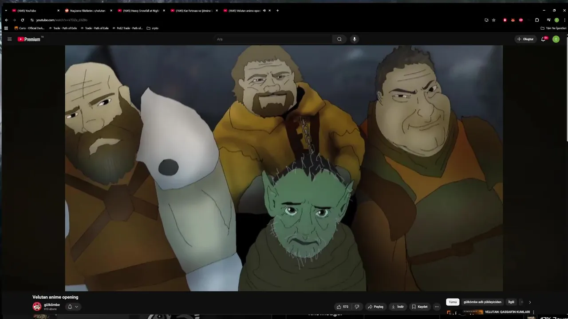Dislike the video

(x=357, y=307)
